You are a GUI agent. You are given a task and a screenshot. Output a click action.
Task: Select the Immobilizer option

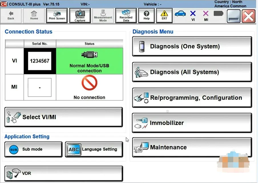click(192, 123)
